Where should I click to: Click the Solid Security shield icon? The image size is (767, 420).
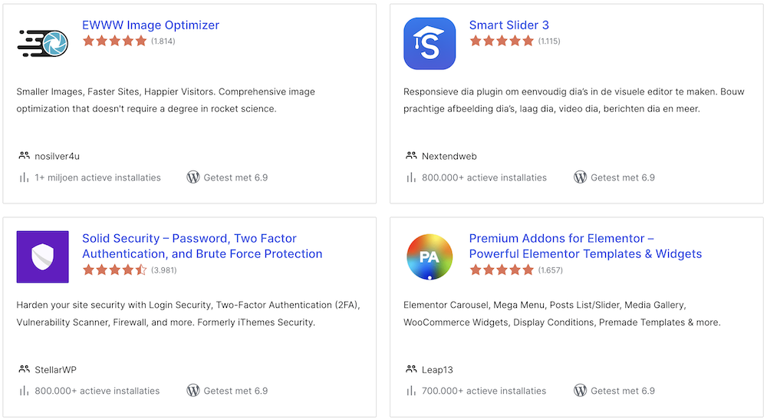[x=42, y=256]
